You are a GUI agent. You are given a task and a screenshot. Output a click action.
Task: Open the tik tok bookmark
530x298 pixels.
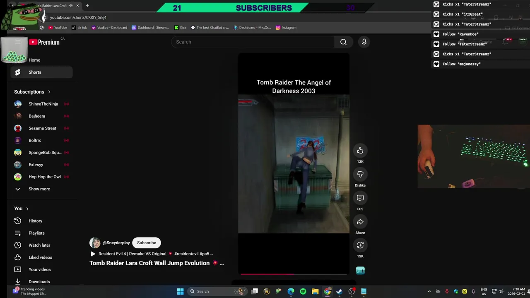[79, 27]
